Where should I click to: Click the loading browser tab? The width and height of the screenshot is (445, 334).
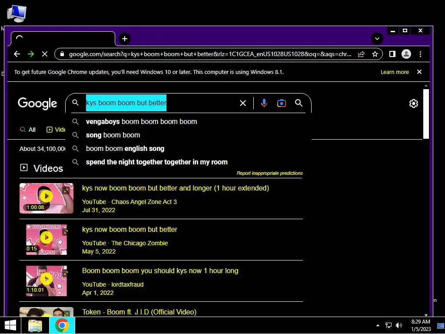tap(63, 39)
